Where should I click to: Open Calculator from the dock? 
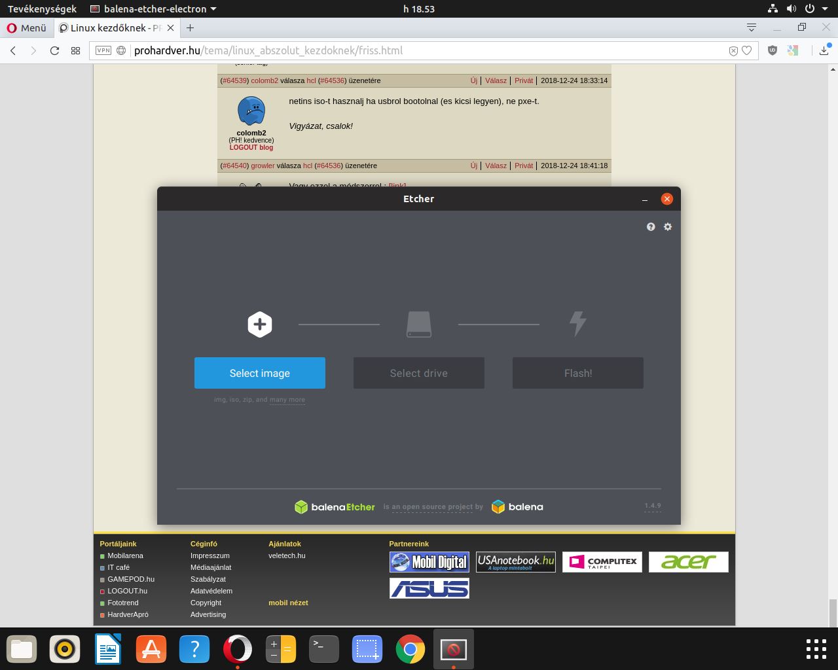point(281,649)
